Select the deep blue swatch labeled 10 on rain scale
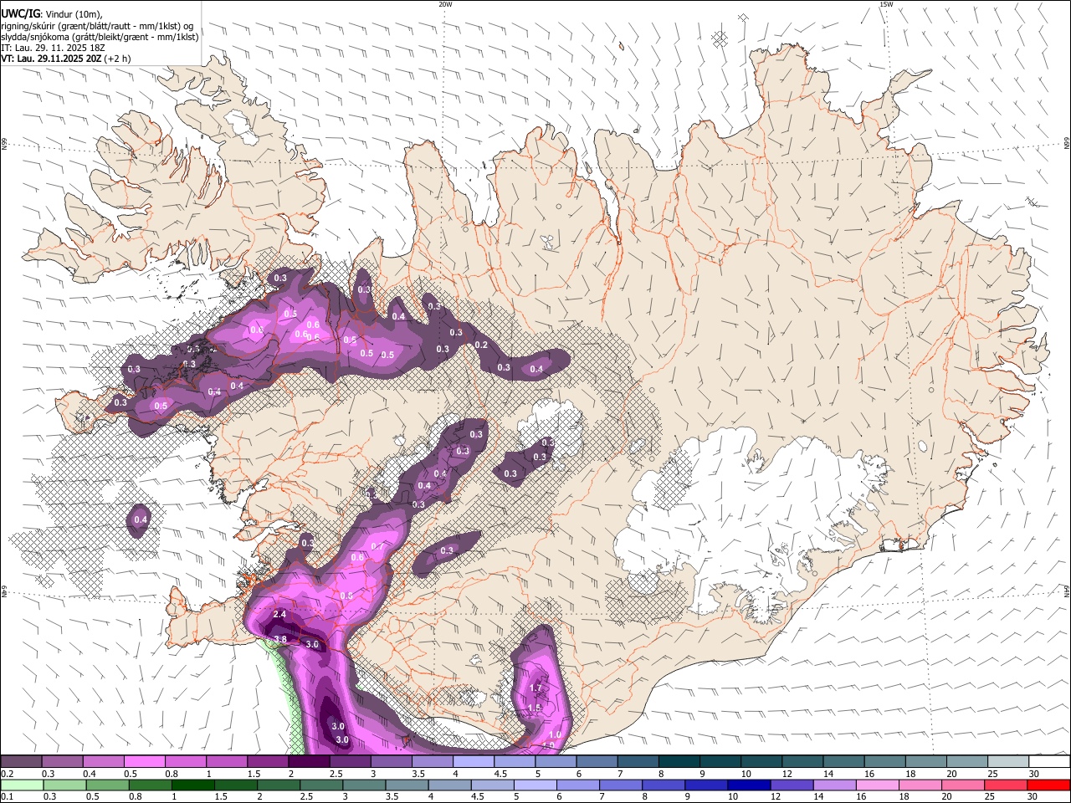This screenshot has width=1071, height=803. (750, 785)
